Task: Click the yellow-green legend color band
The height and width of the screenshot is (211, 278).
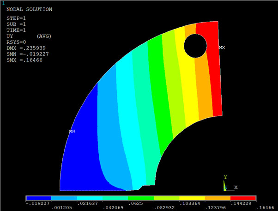Action: (167, 198)
